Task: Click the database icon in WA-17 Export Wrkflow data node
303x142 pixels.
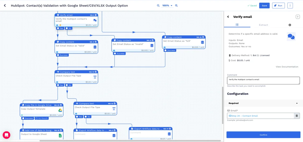Action: click(169, 134)
